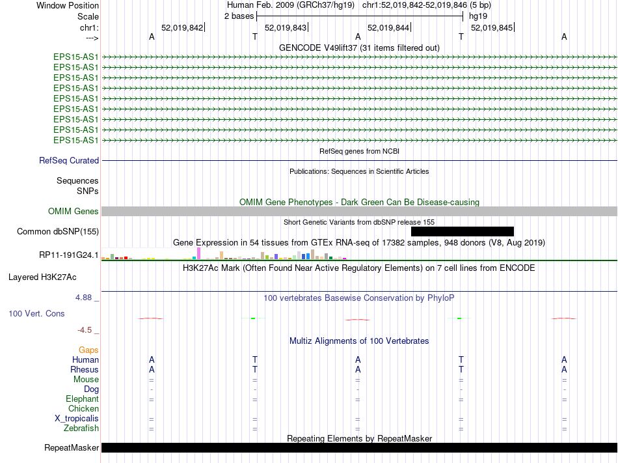Open the 'RefSeq genes from NCBI' track title
This screenshot has width=618, height=463.
click(x=359, y=151)
